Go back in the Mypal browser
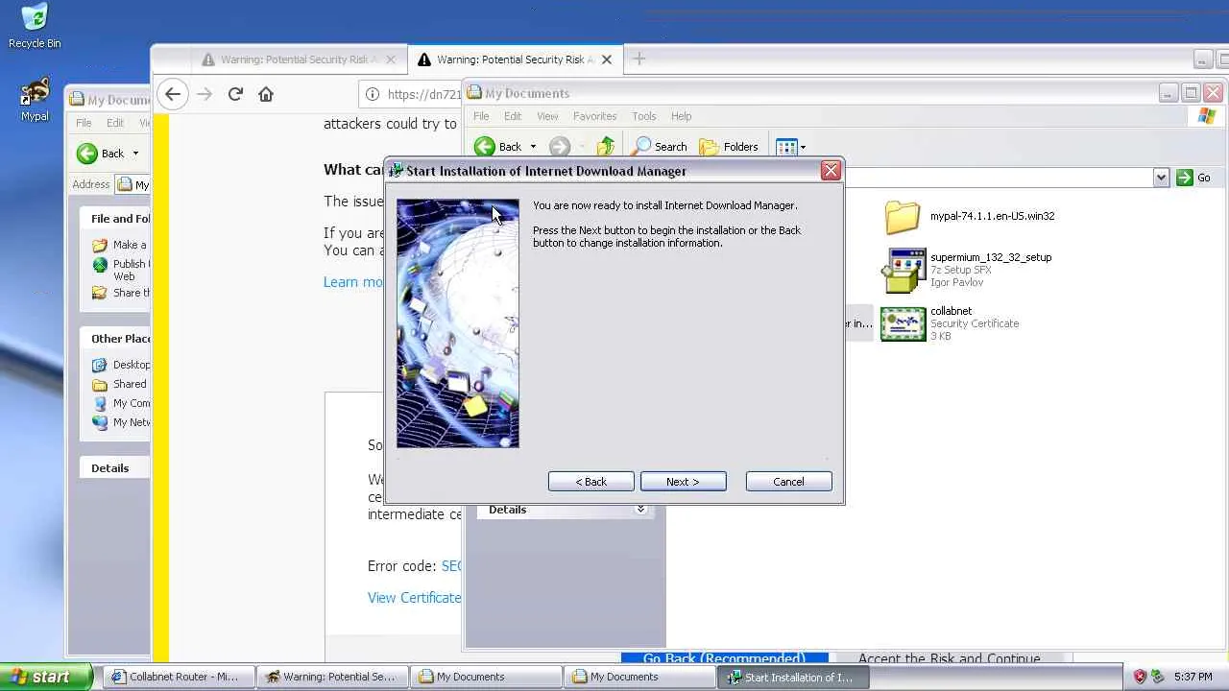1229x691 pixels. tap(173, 94)
